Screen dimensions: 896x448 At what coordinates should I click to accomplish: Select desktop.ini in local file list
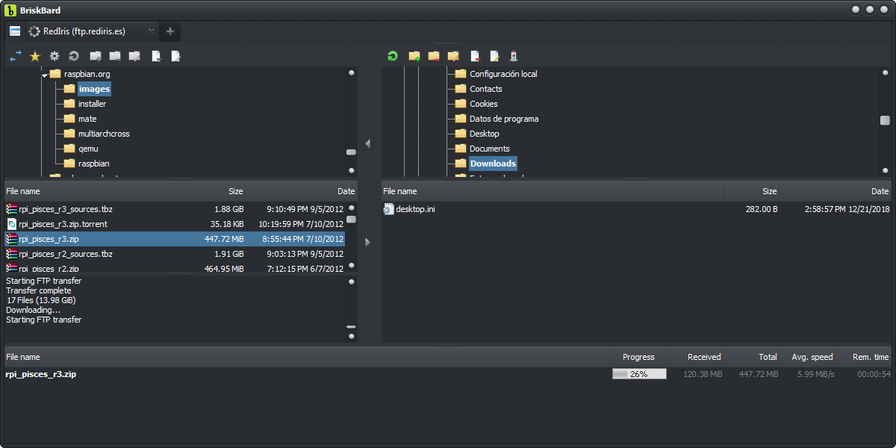(x=636, y=209)
